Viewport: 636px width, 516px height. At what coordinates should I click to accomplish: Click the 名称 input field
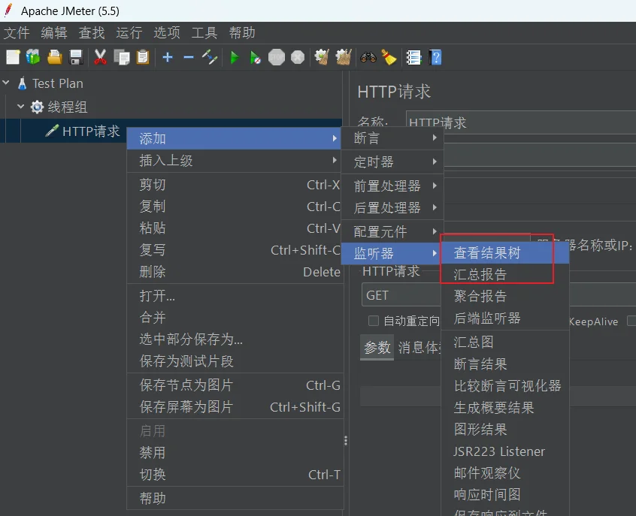521,122
